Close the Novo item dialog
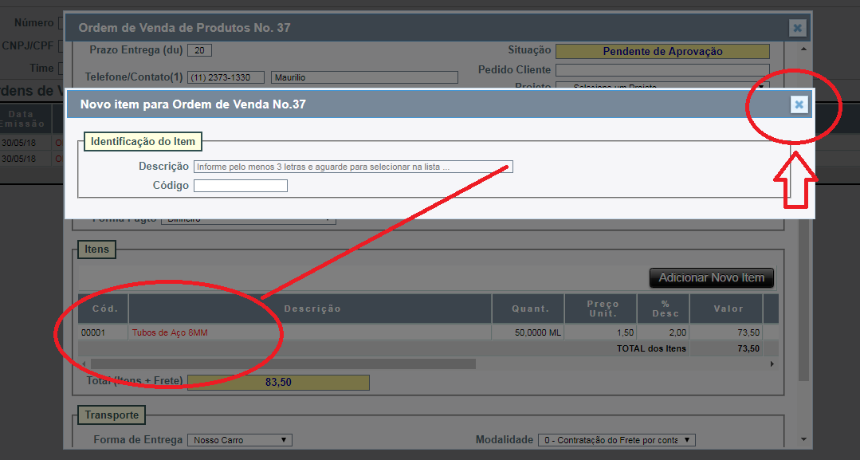The width and height of the screenshot is (860, 460). coord(799,104)
